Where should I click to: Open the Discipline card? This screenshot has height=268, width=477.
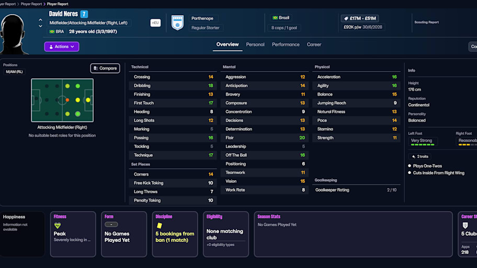[175, 234]
